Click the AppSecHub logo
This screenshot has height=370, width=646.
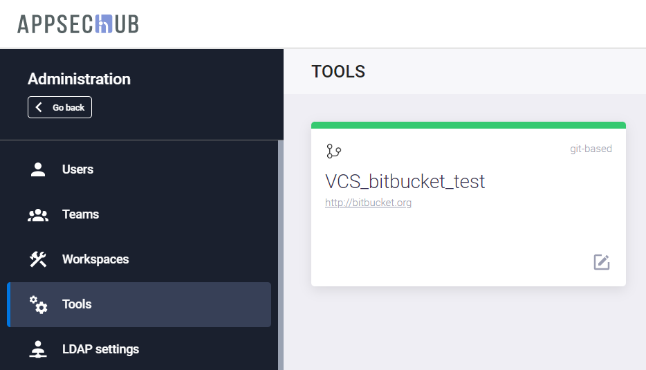tap(78, 24)
